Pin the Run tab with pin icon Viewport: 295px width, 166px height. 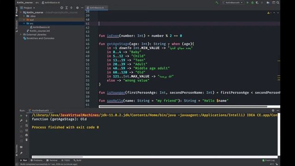tap(21, 153)
